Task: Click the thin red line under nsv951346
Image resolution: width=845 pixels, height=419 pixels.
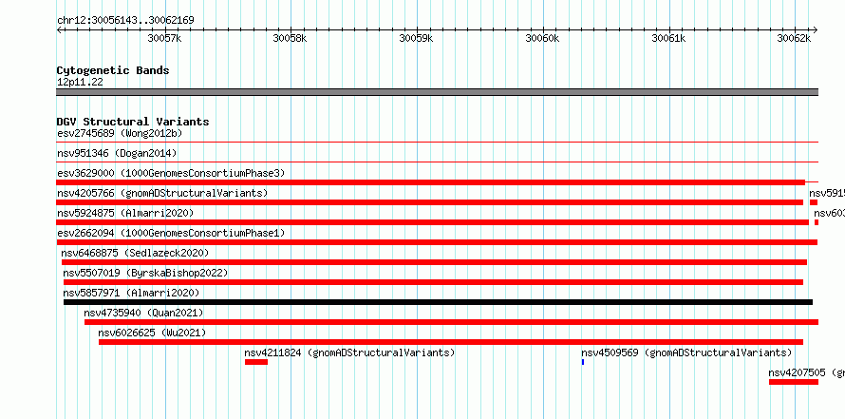Action: tap(437, 162)
